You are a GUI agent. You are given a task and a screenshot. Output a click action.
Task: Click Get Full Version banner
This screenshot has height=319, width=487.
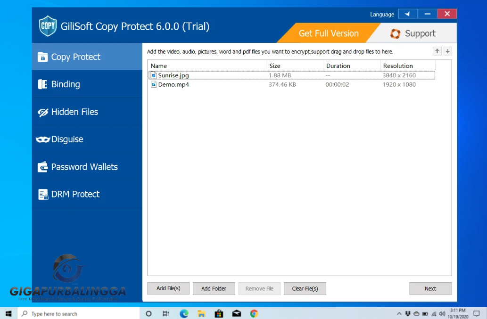[329, 33]
